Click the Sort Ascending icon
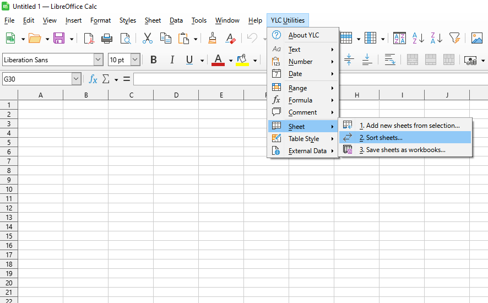Viewport: 488px width, 303px height. (418, 38)
